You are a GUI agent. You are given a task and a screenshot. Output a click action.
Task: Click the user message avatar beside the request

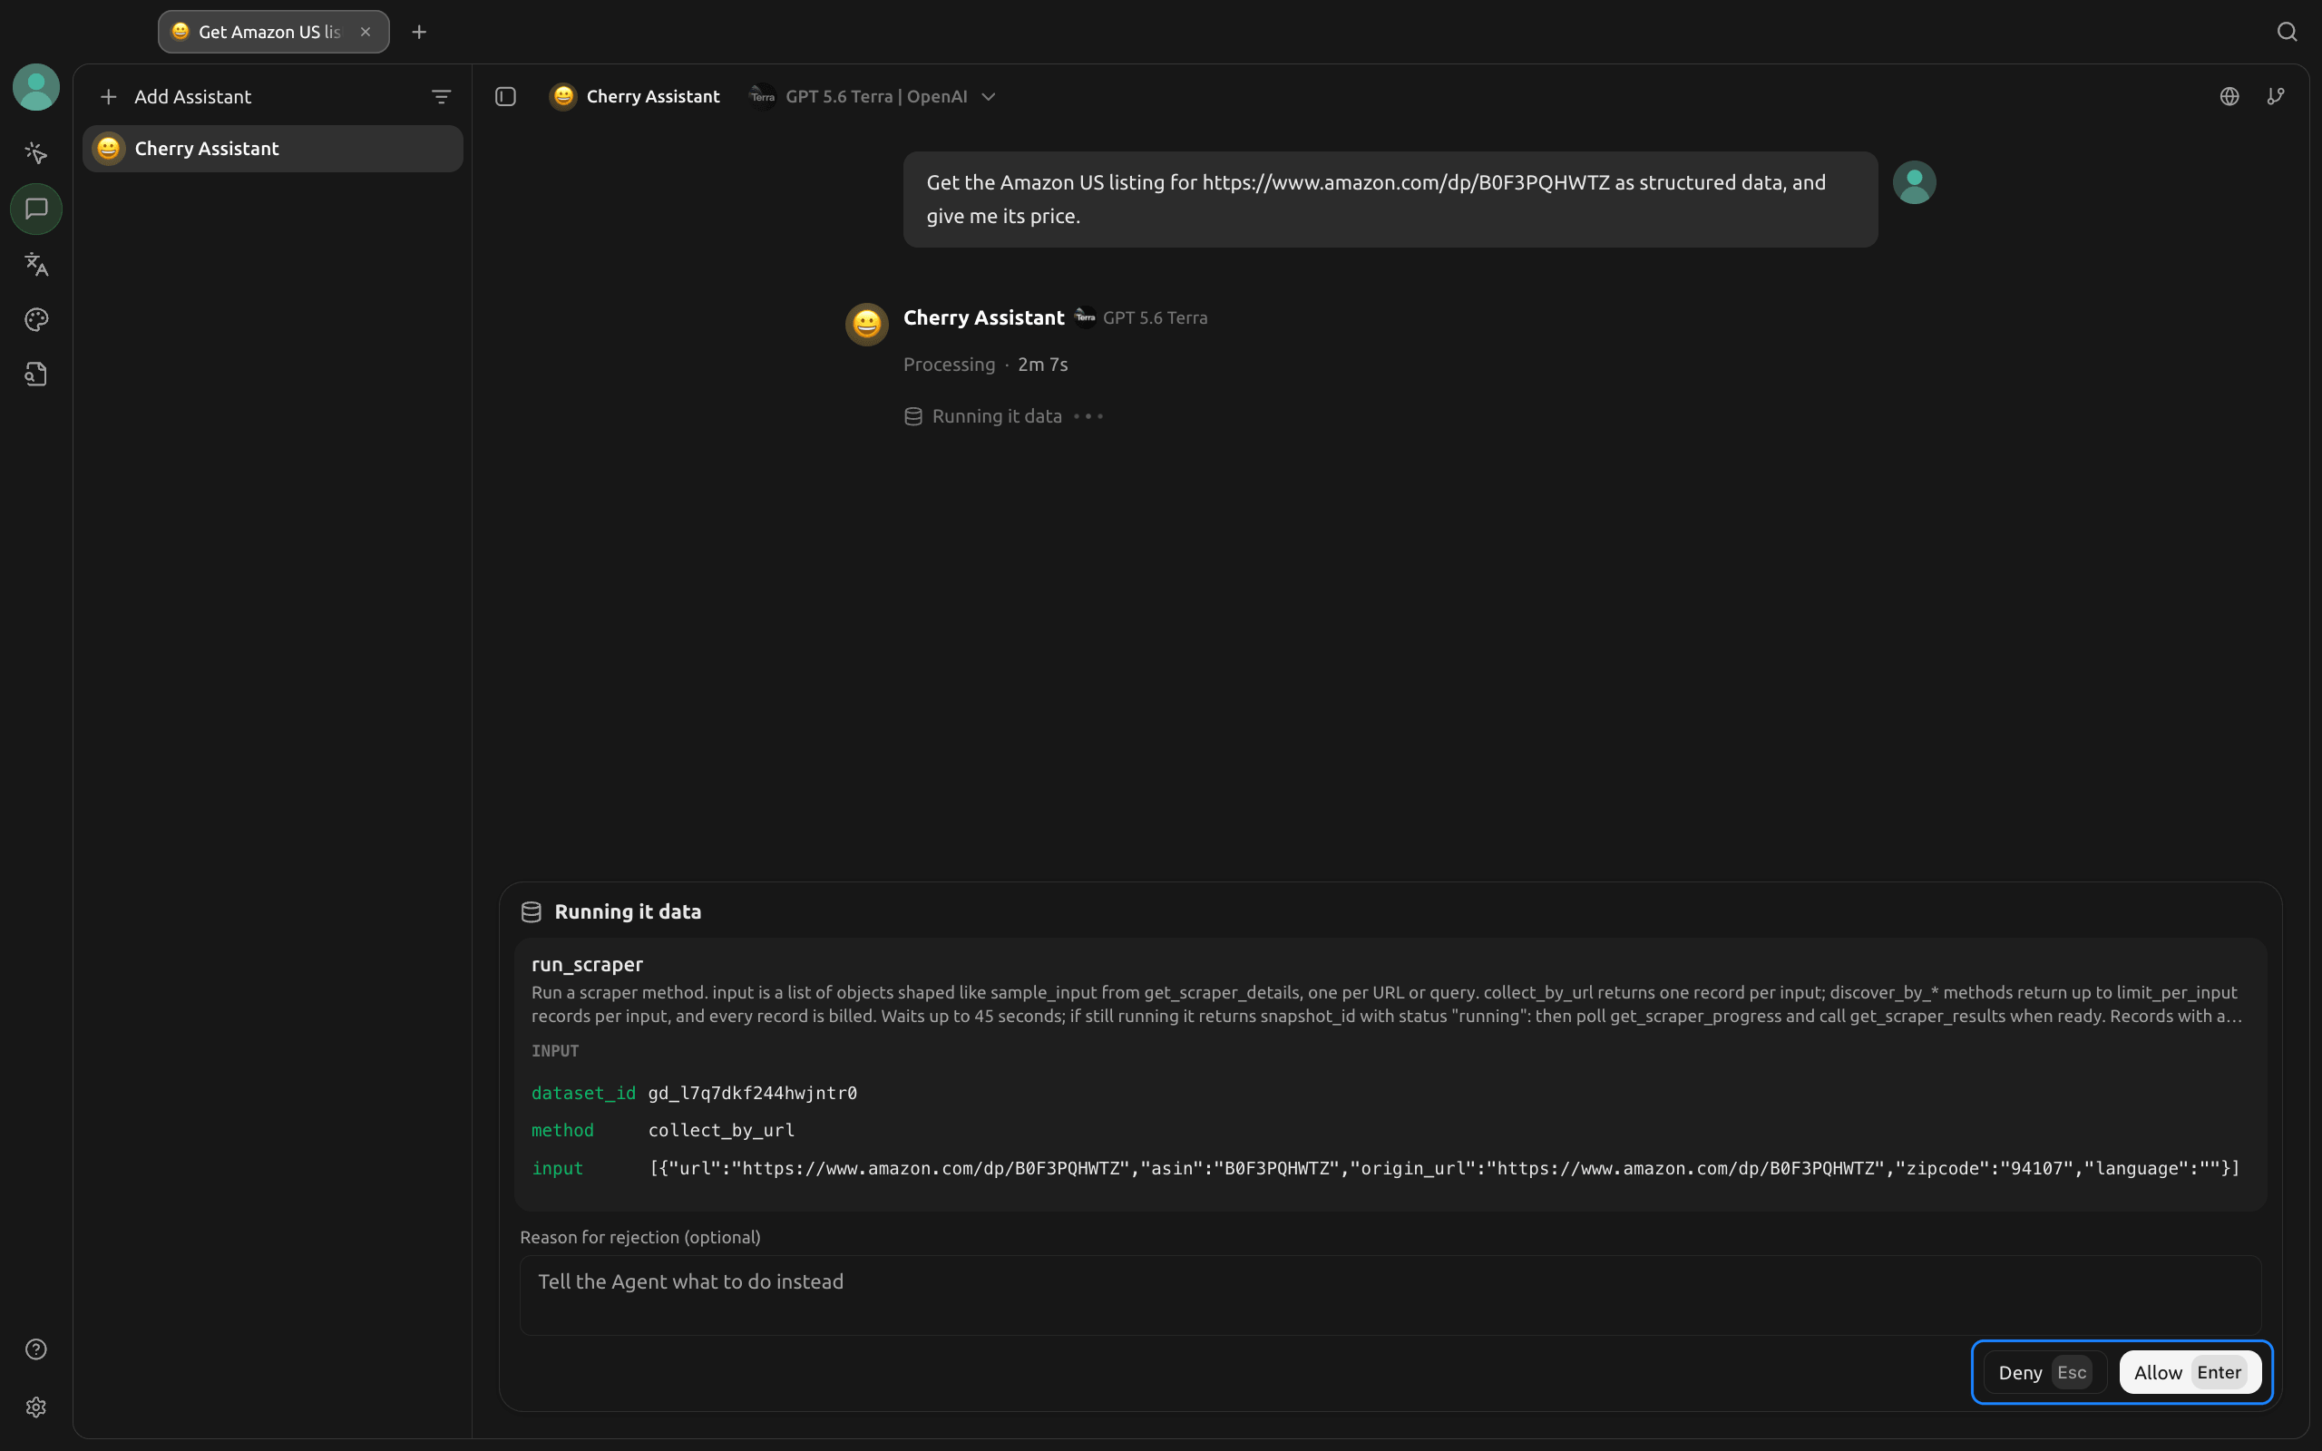pos(1914,182)
